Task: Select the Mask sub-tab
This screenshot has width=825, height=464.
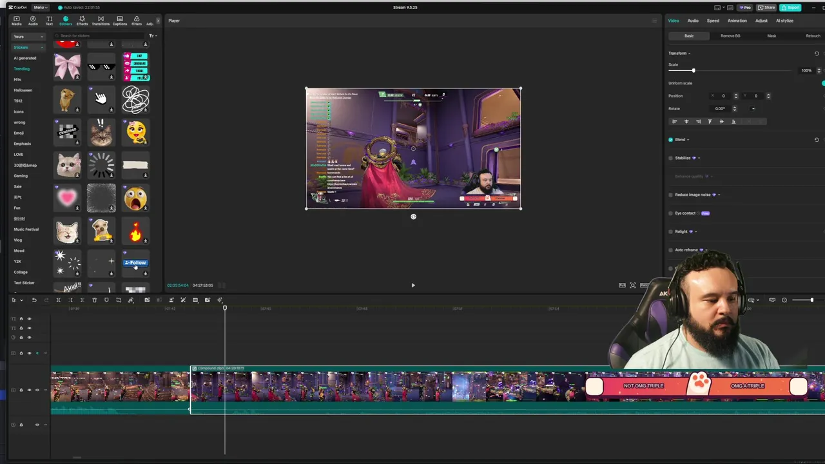Action: pos(772,36)
